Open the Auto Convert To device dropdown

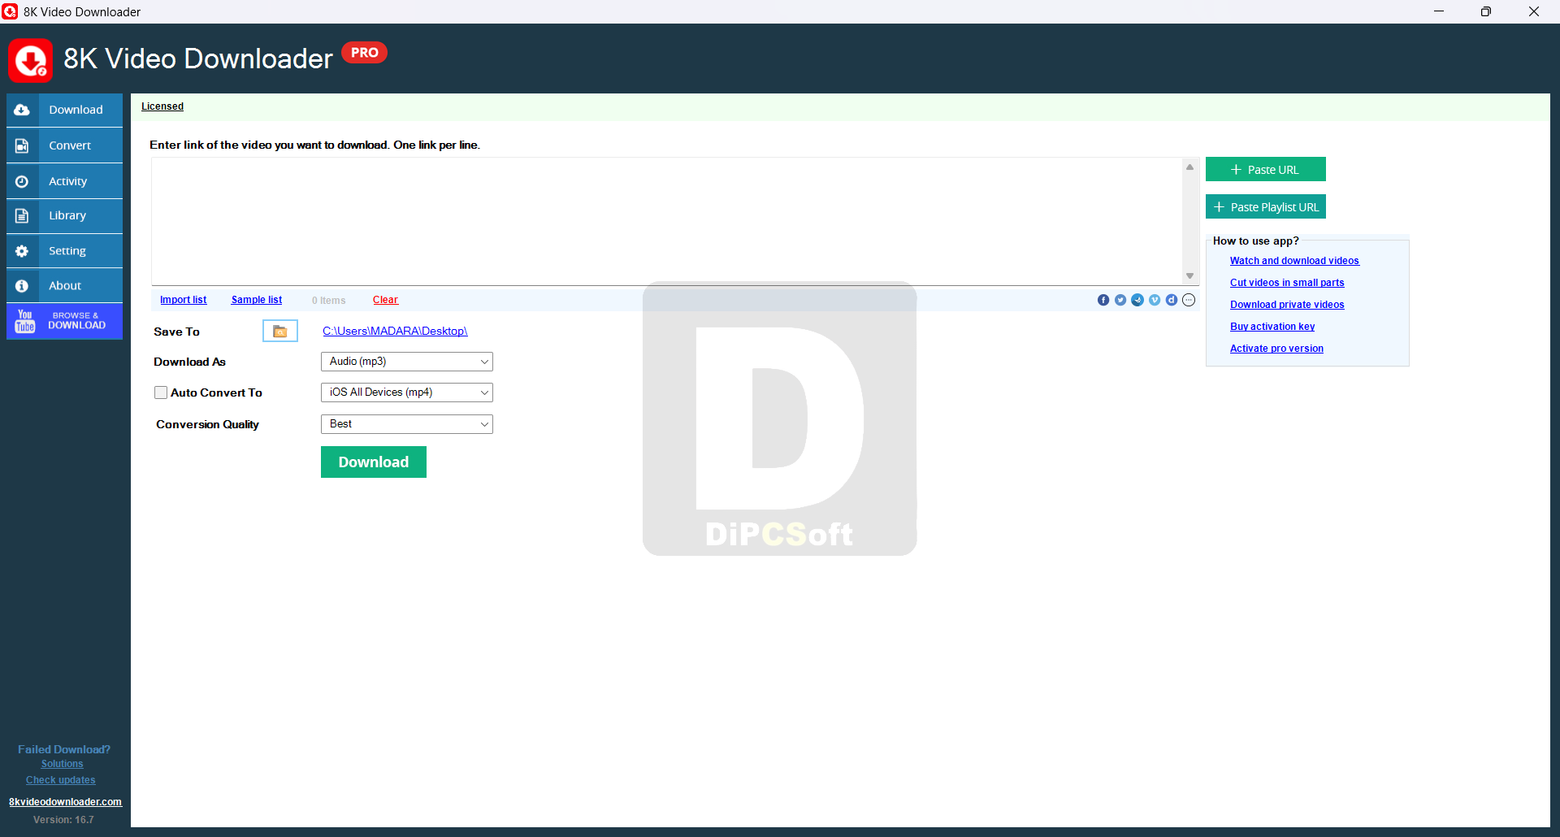[407, 392]
